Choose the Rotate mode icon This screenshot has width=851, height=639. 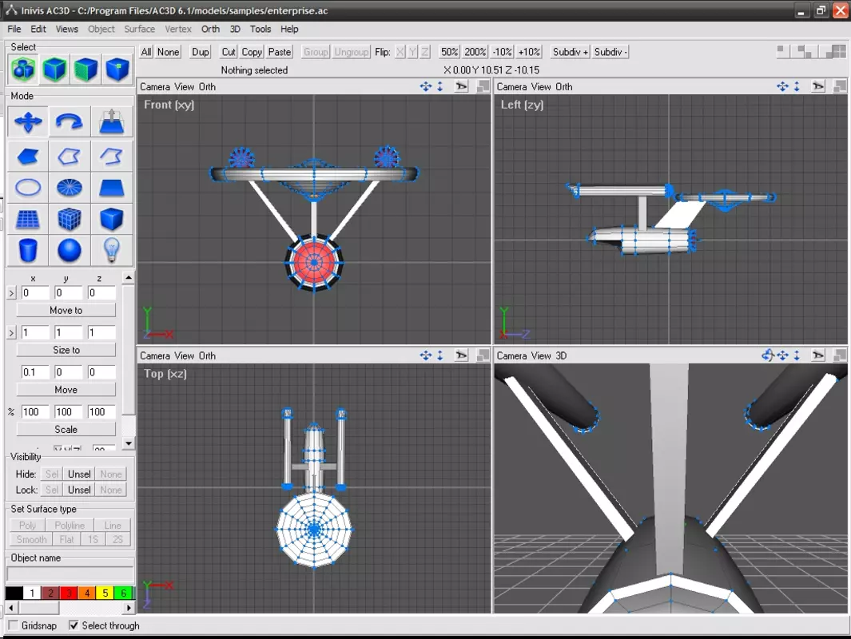pyautogui.click(x=70, y=121)
